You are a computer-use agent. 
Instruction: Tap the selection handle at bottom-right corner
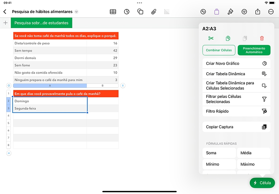tap(87, 113)
